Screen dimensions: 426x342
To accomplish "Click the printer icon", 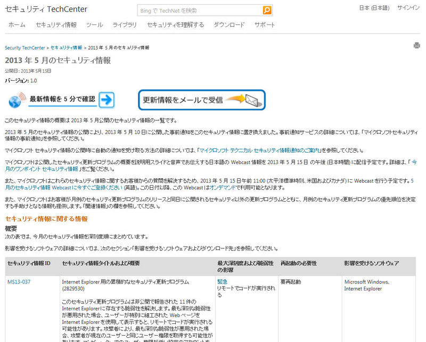I will (x=416, y=46).
